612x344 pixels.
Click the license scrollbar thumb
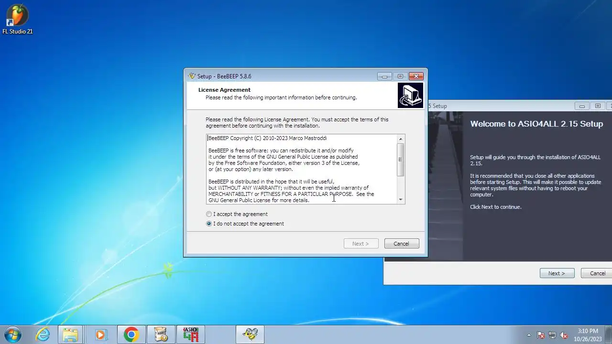[401, 160]
